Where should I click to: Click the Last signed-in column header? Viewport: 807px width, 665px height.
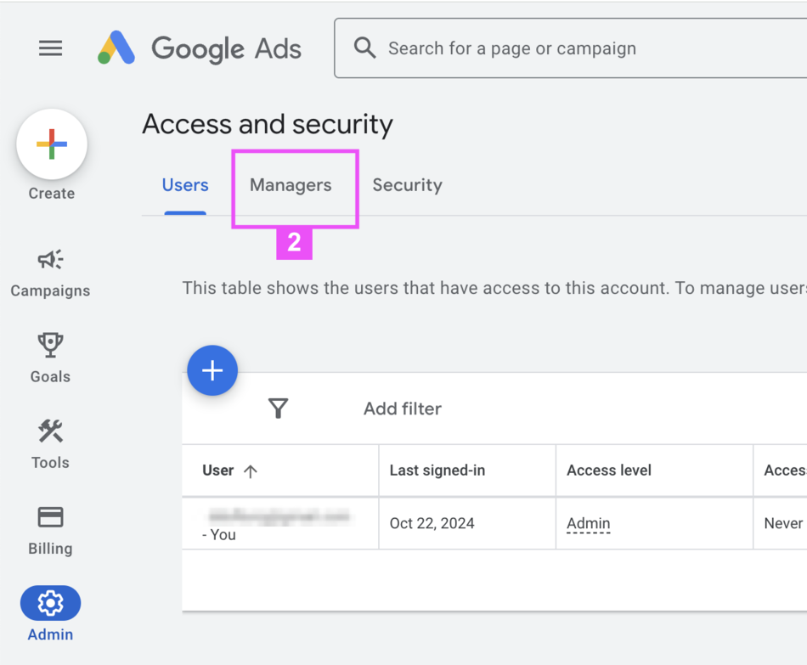[437, 471]
